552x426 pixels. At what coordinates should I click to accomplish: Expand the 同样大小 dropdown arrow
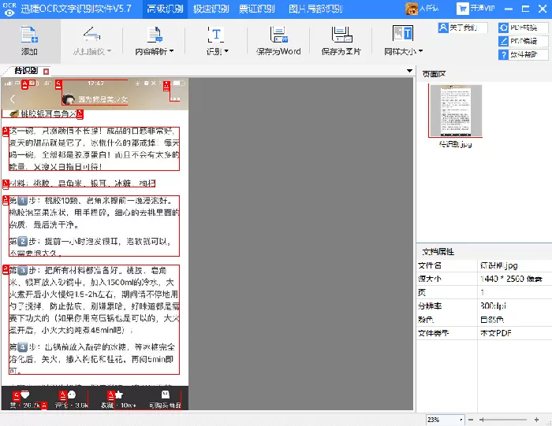point(420,51)
